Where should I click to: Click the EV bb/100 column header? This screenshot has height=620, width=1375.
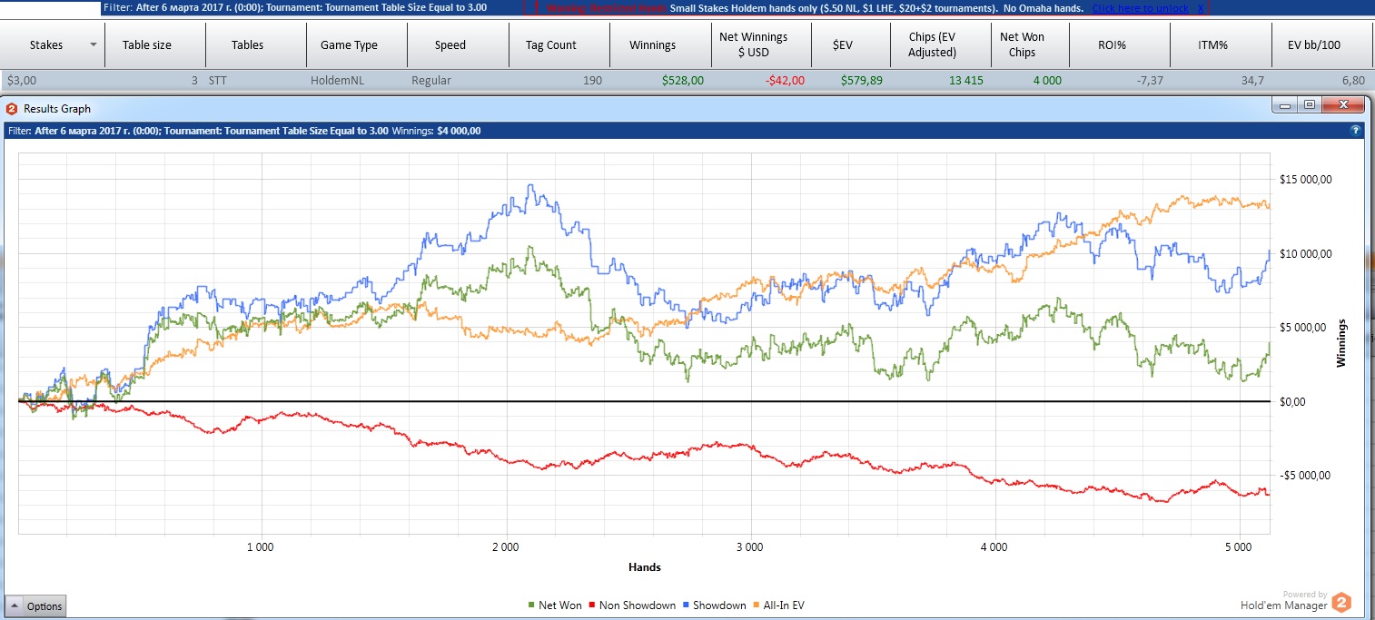[1313, 44]
